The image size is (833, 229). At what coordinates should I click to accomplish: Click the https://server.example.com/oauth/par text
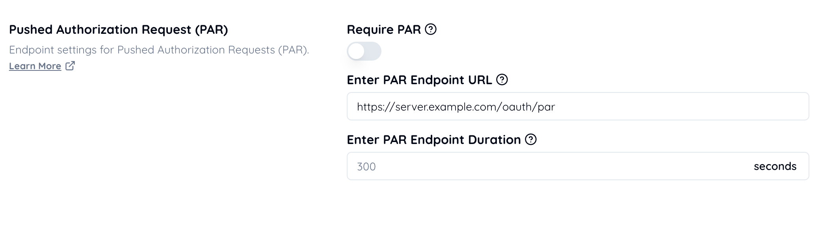tap(456, 107)
